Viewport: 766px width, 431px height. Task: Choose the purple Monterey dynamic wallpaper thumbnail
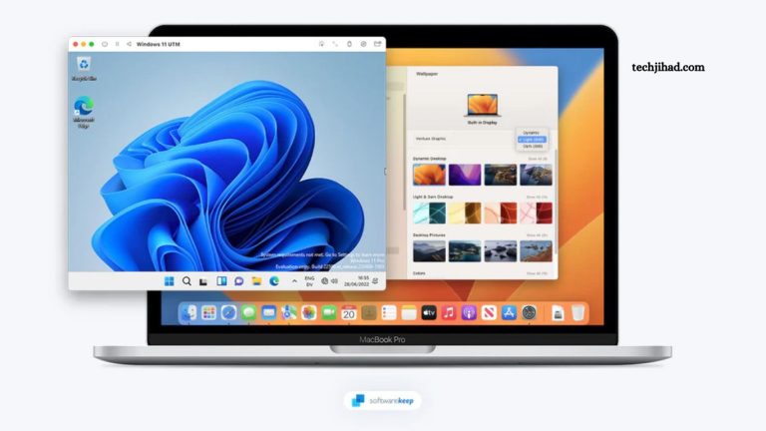pyautogui.click(x=465, y=175)
